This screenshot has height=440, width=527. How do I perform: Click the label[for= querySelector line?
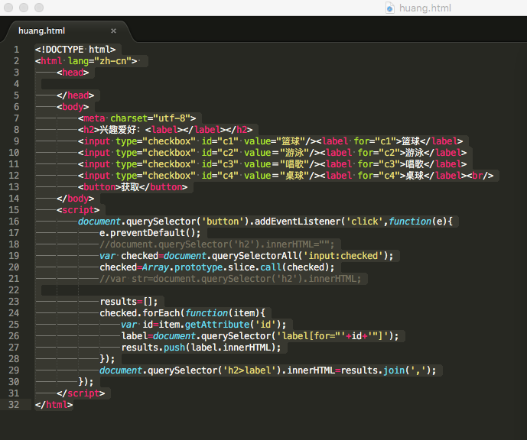[x=260, y=336]
